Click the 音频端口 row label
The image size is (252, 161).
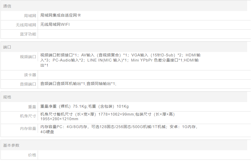[x=28, y=84]
